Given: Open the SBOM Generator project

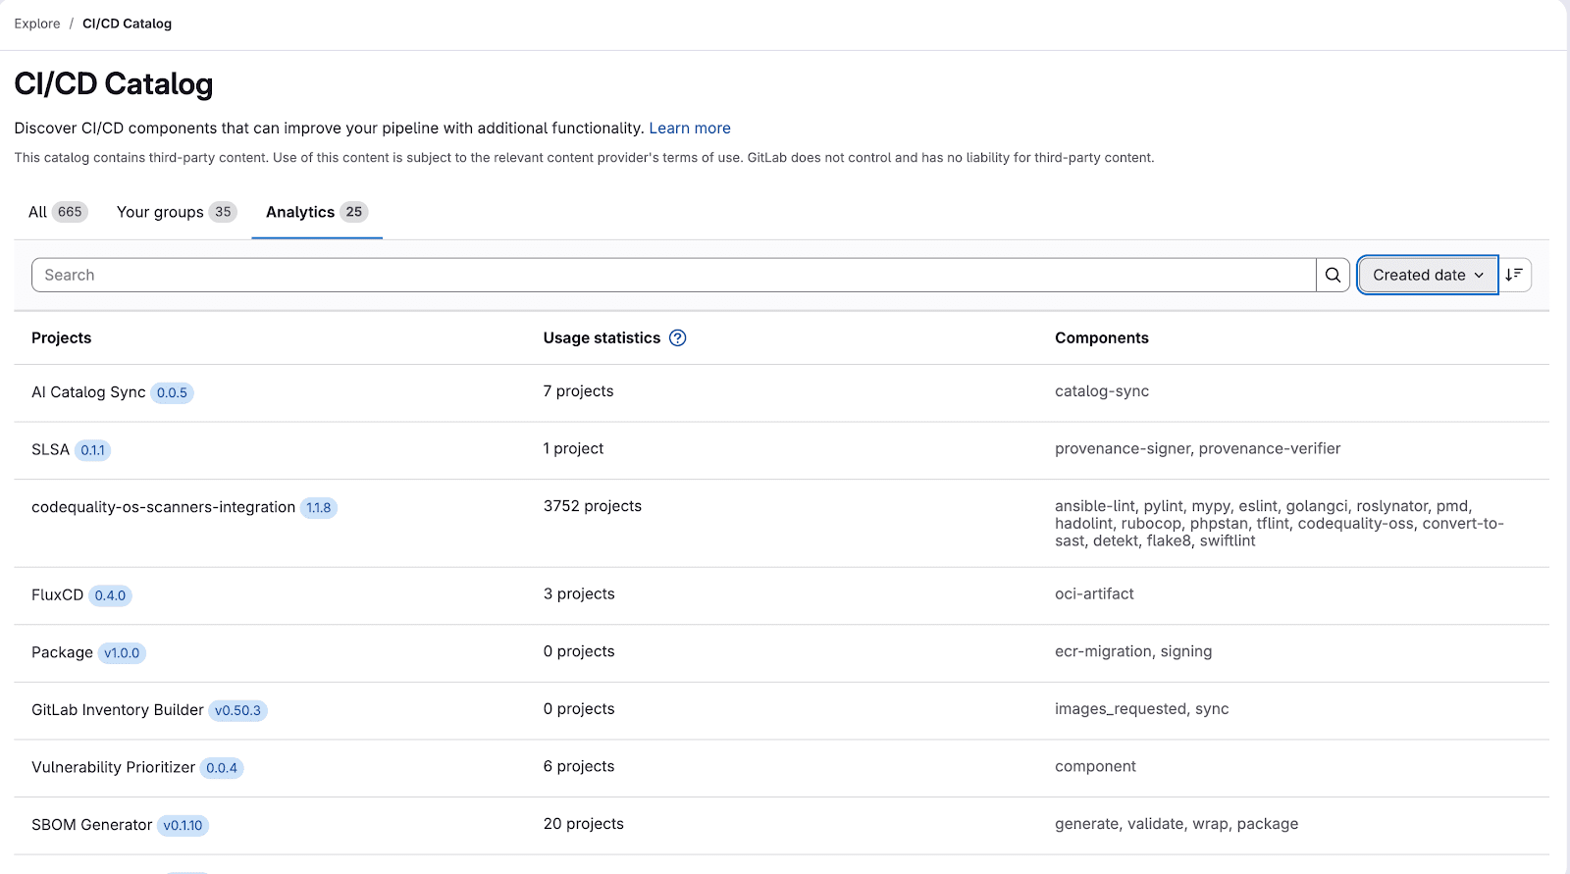Looking at the screenshot, I should (x=91, y=825).
